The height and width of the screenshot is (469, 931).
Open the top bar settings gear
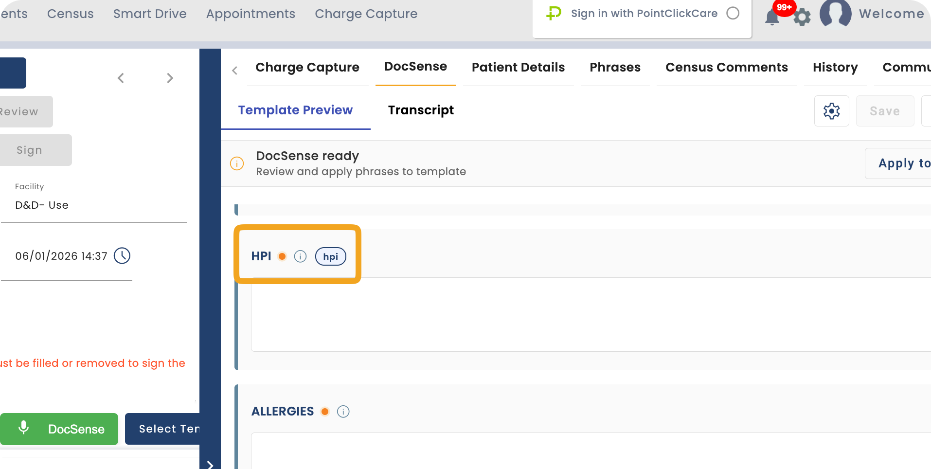tap(802, 18)
